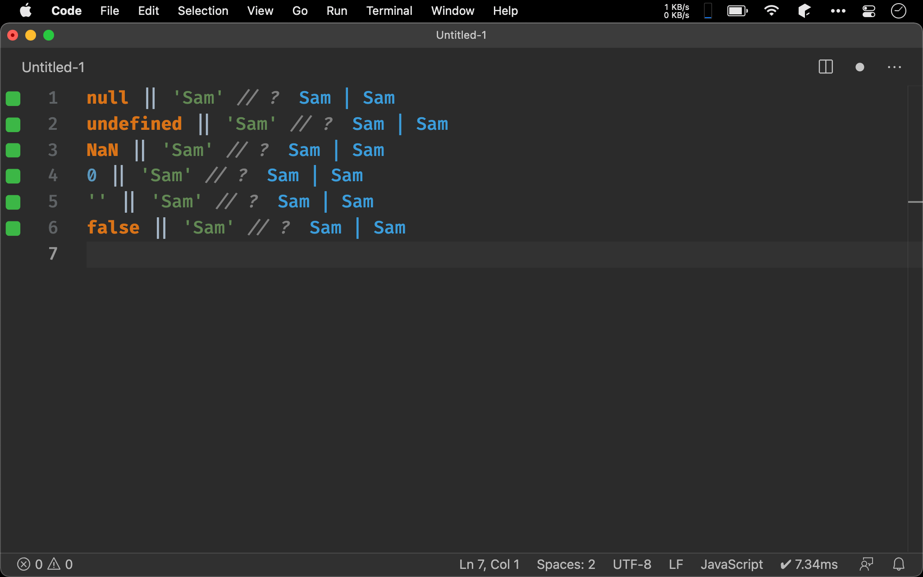
Task: Click the green gutter indicator on line 4
Action: (13, 176)
